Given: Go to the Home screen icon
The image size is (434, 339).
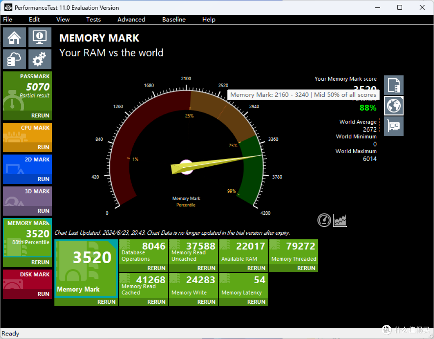Looking at the screenshot, I should (x=14, y=37).
